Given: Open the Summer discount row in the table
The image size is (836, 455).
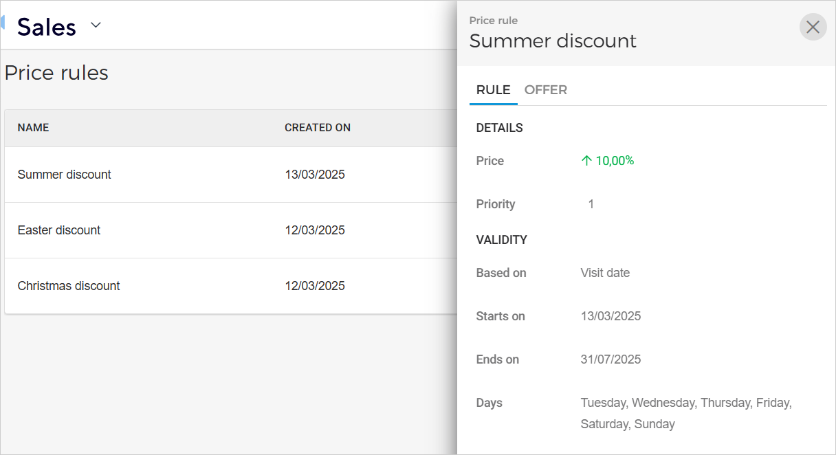Looking at the screenshot, I should point(64,175).
